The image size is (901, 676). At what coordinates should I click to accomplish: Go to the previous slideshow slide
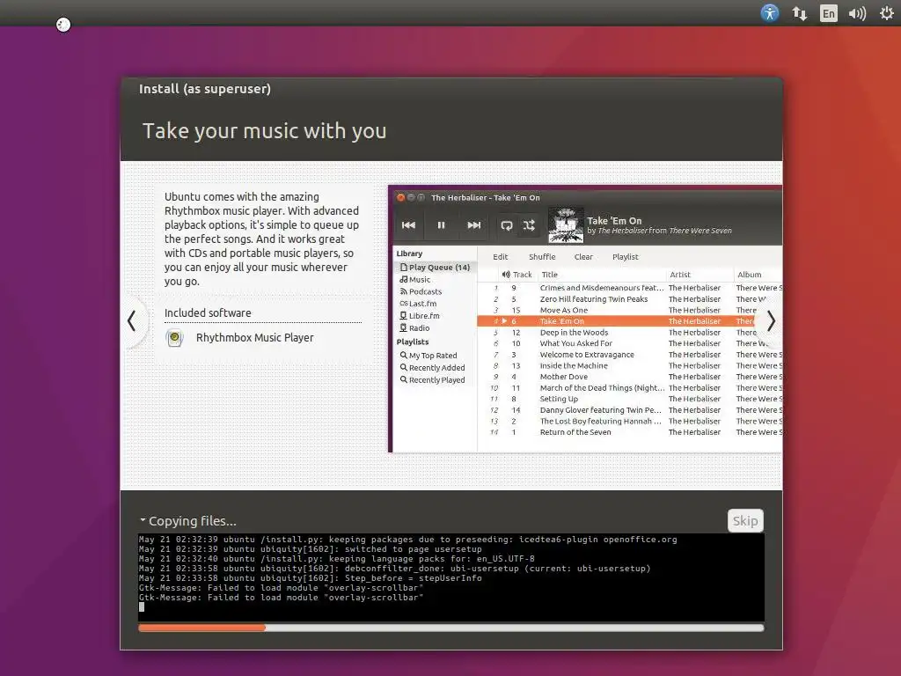[x=132, y=320]
